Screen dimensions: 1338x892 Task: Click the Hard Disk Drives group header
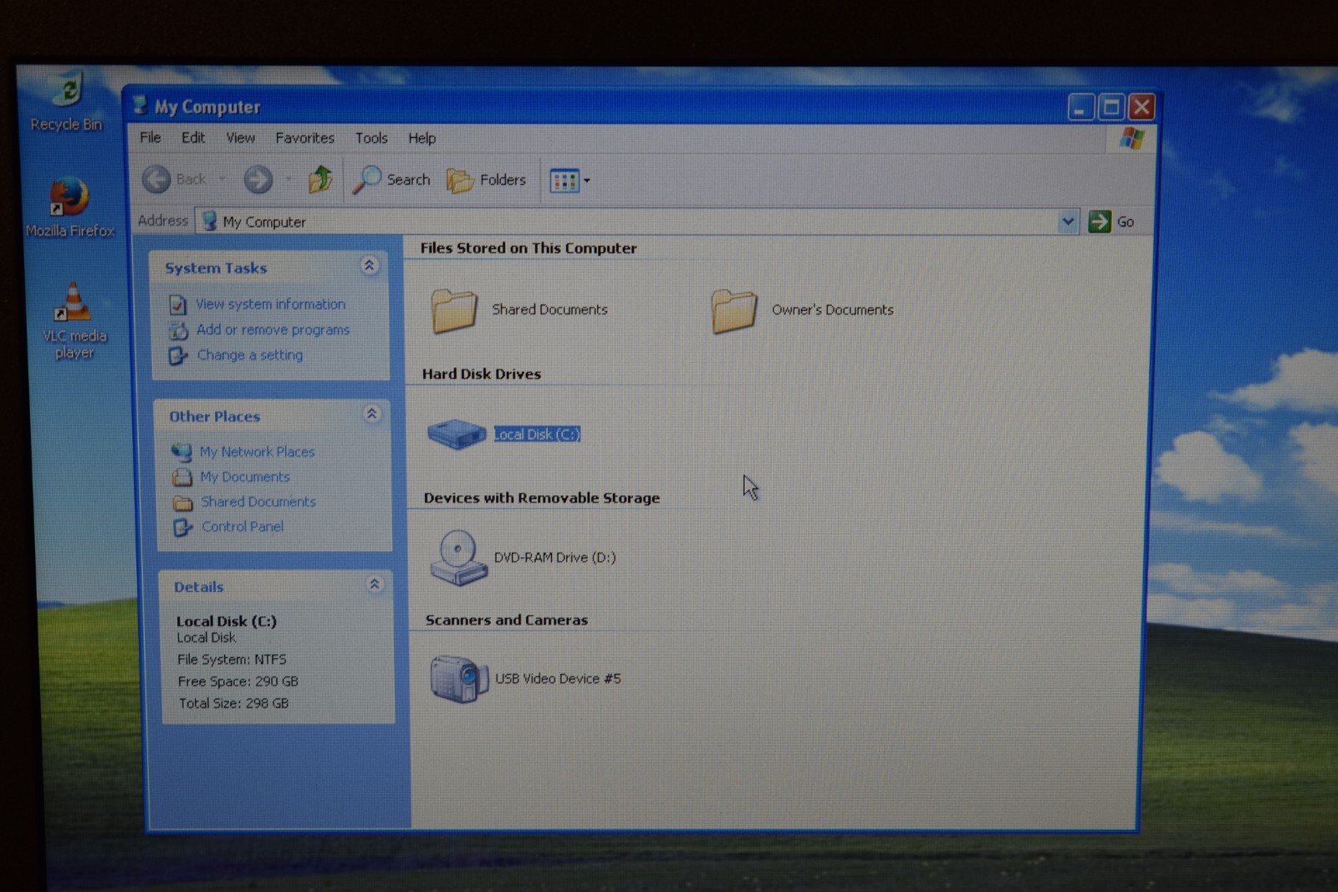click(x=482, y=374)
